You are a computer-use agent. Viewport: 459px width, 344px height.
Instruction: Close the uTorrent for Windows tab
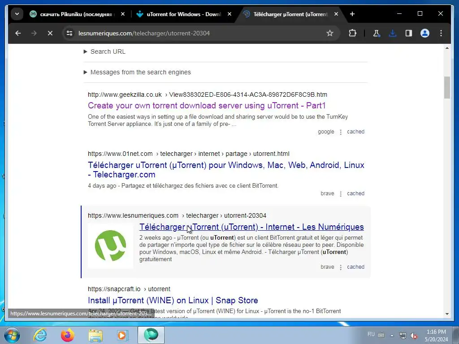[x=229, y=14]
